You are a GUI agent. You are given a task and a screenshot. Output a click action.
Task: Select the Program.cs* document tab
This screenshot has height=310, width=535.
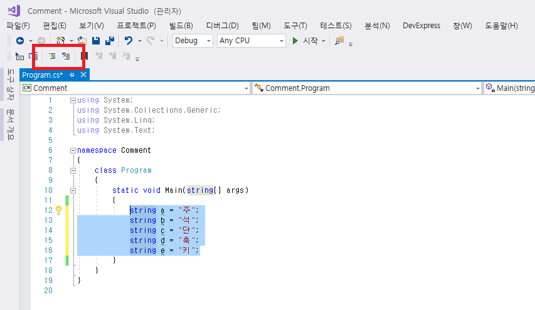click(43, 75)
